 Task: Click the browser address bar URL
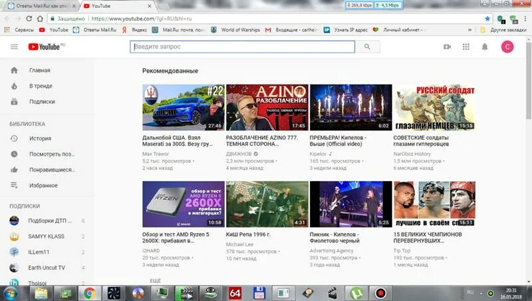coord(142,19)
